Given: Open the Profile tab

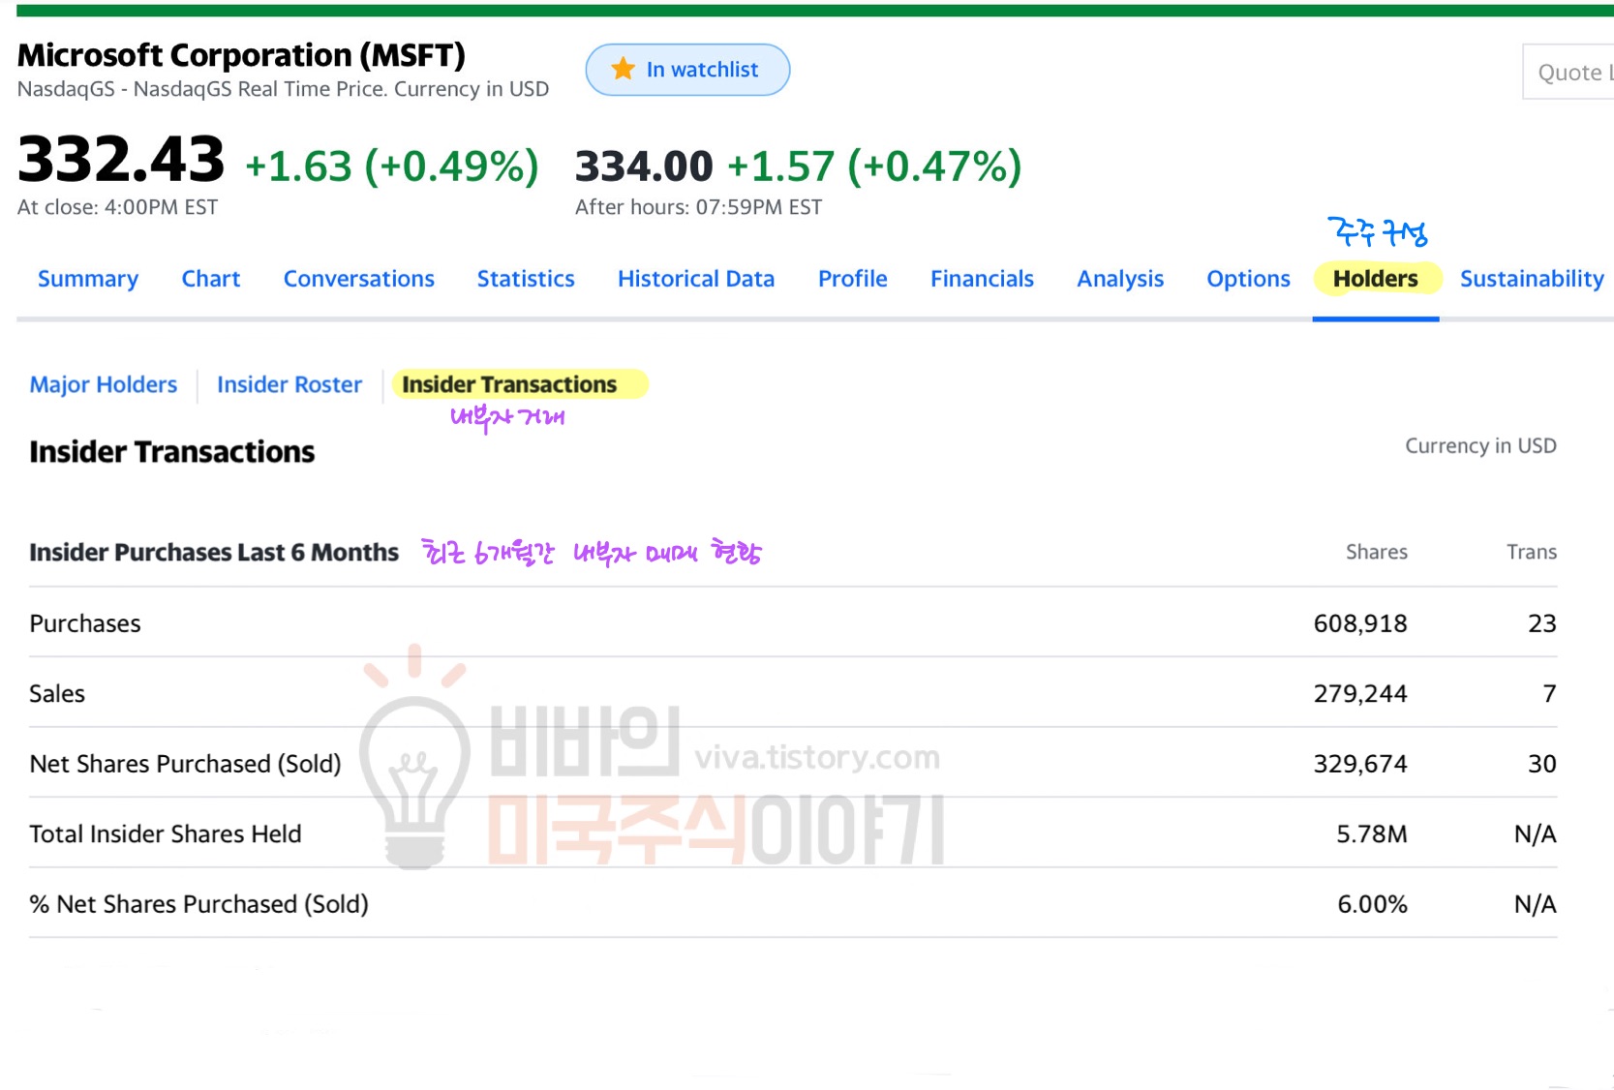Looking at the screenshot, I should click(x=853, y=279).
